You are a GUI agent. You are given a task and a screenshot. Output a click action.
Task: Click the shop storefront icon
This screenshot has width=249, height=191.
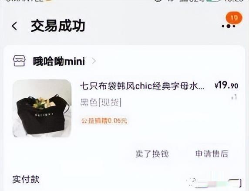19,61
